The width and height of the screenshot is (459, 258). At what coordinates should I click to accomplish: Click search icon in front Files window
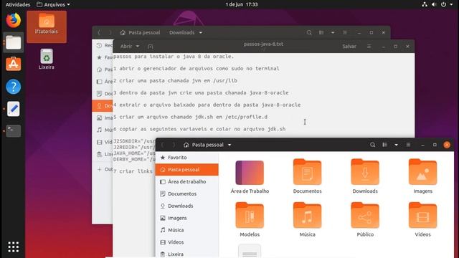(372, 145)
